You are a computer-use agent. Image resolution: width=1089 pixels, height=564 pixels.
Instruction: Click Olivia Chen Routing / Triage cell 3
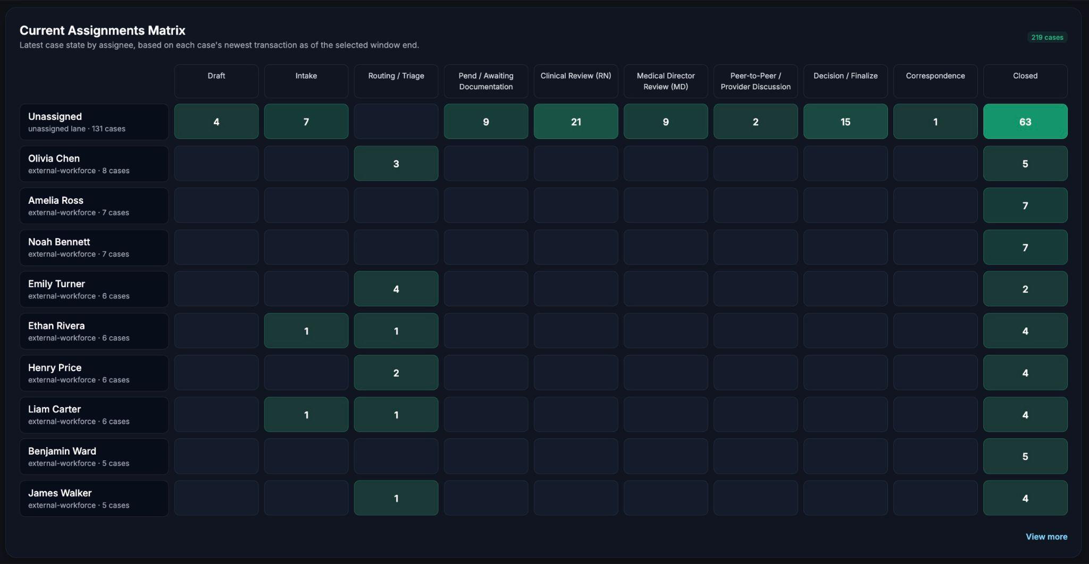tap(396, 164)
